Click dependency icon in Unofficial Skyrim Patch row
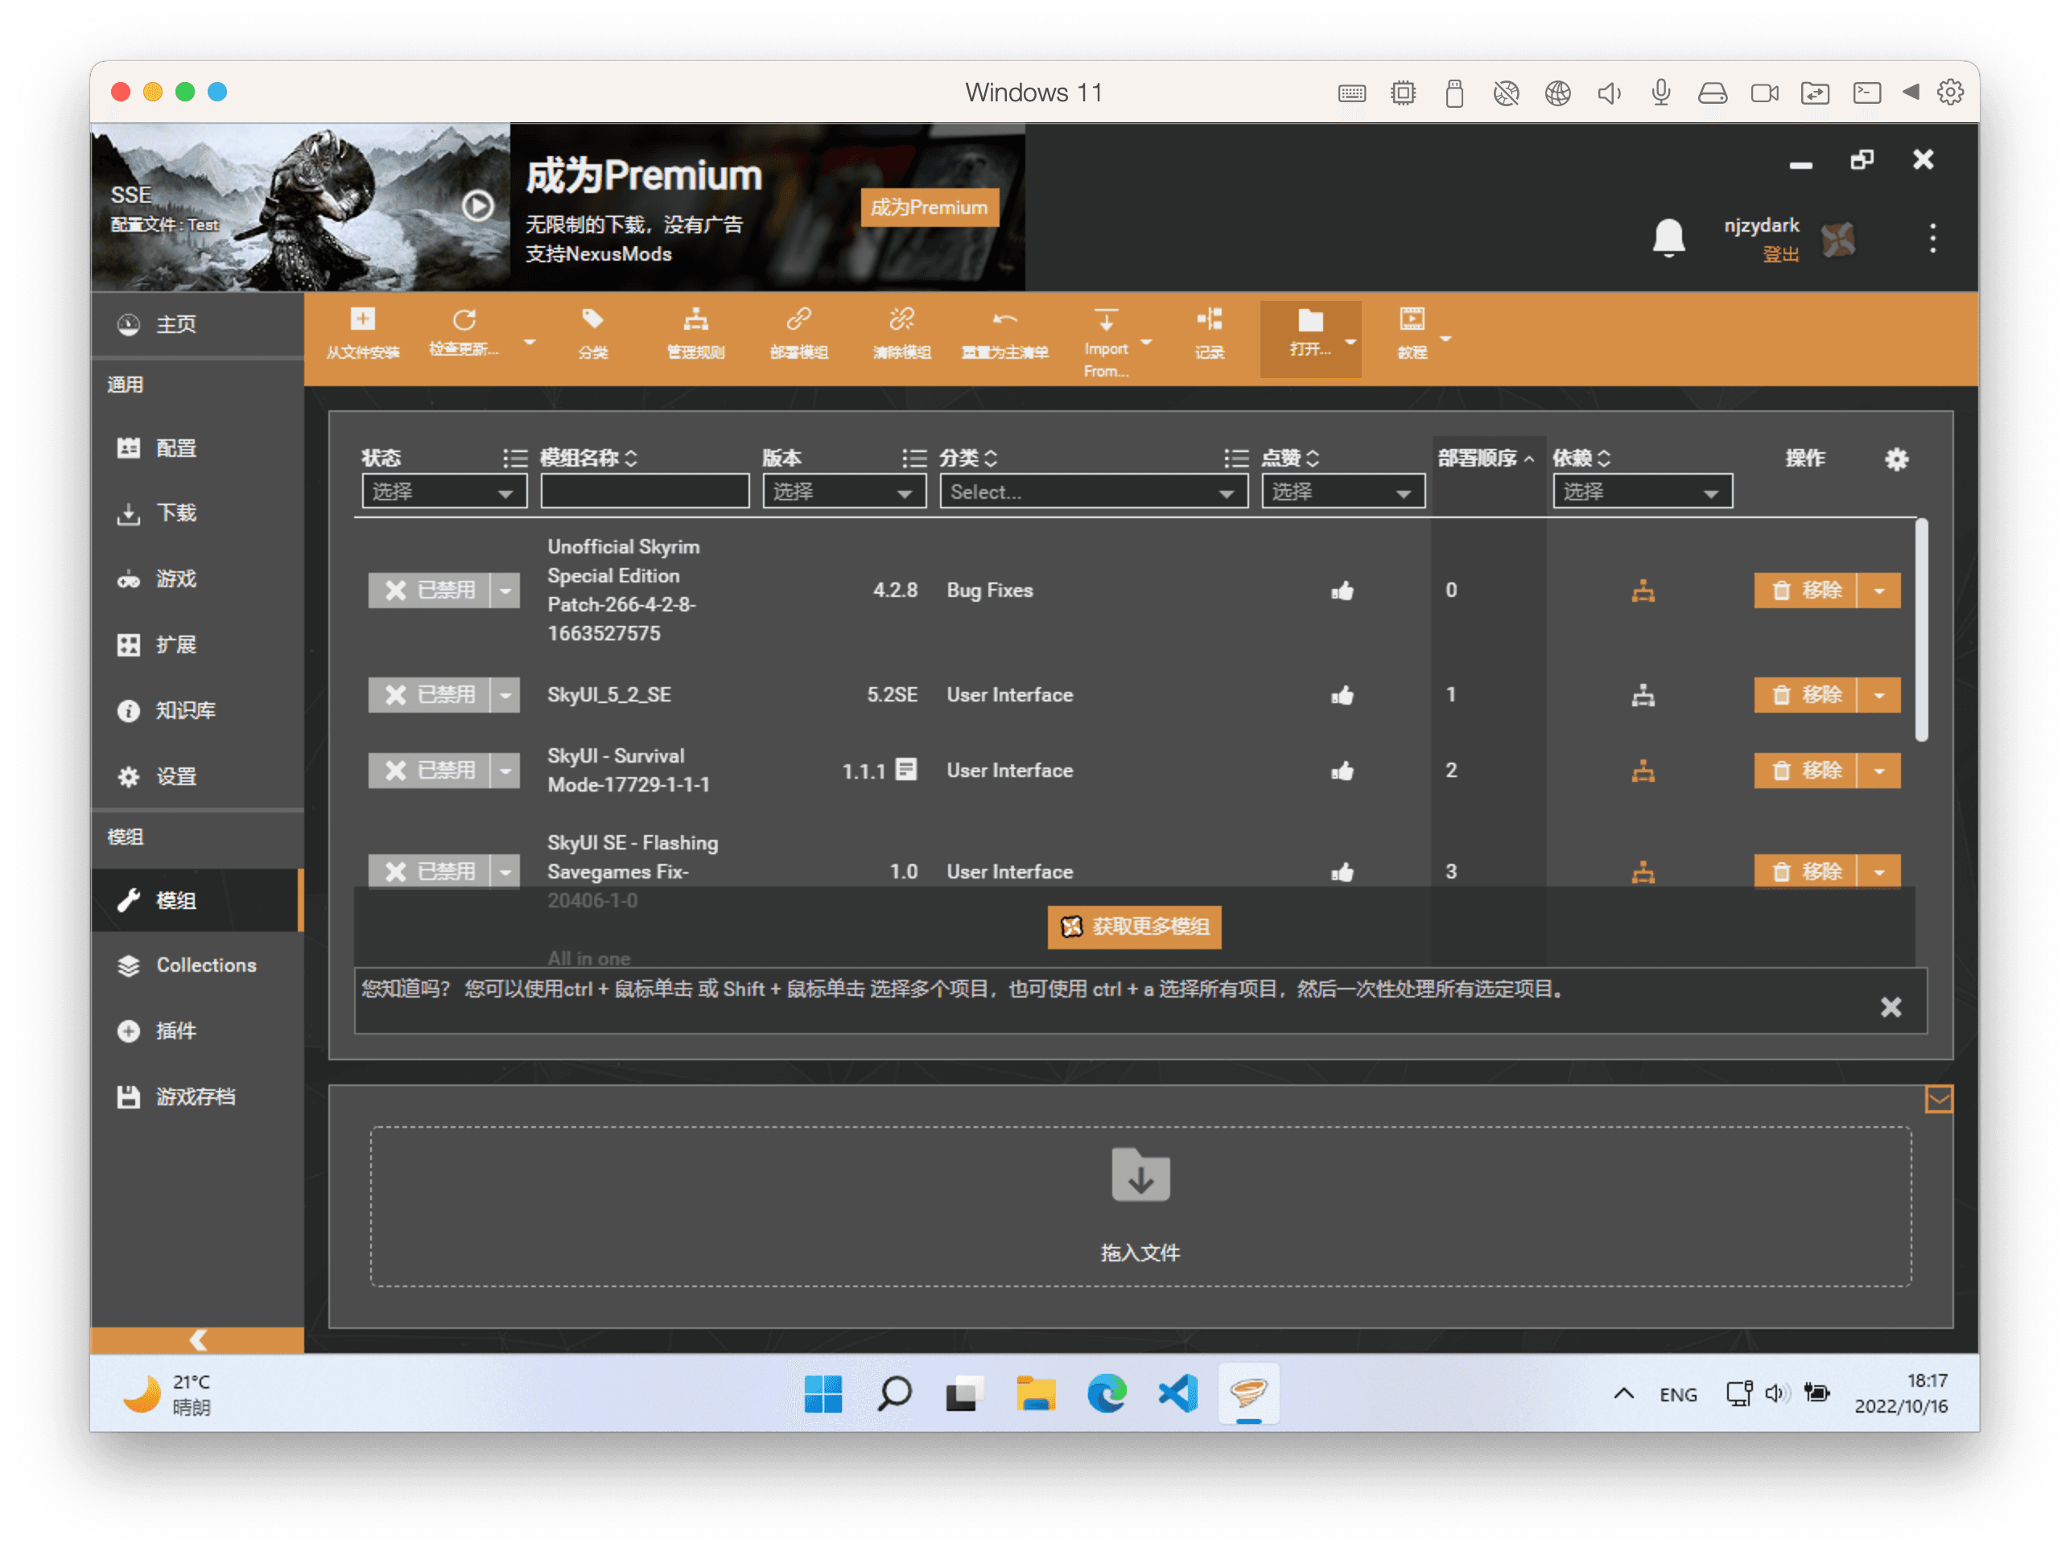 1643,591
